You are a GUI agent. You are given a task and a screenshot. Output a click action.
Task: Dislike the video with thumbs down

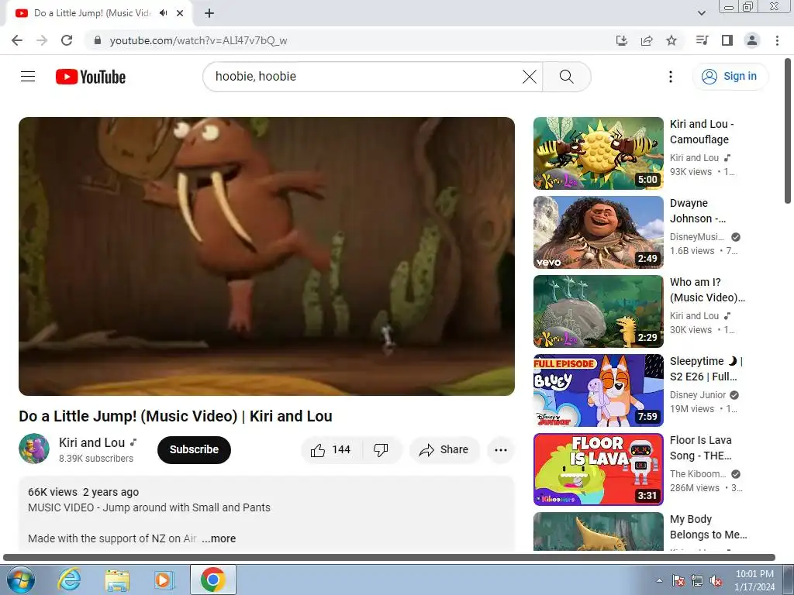pyautogui.click(x=381, y=450)
